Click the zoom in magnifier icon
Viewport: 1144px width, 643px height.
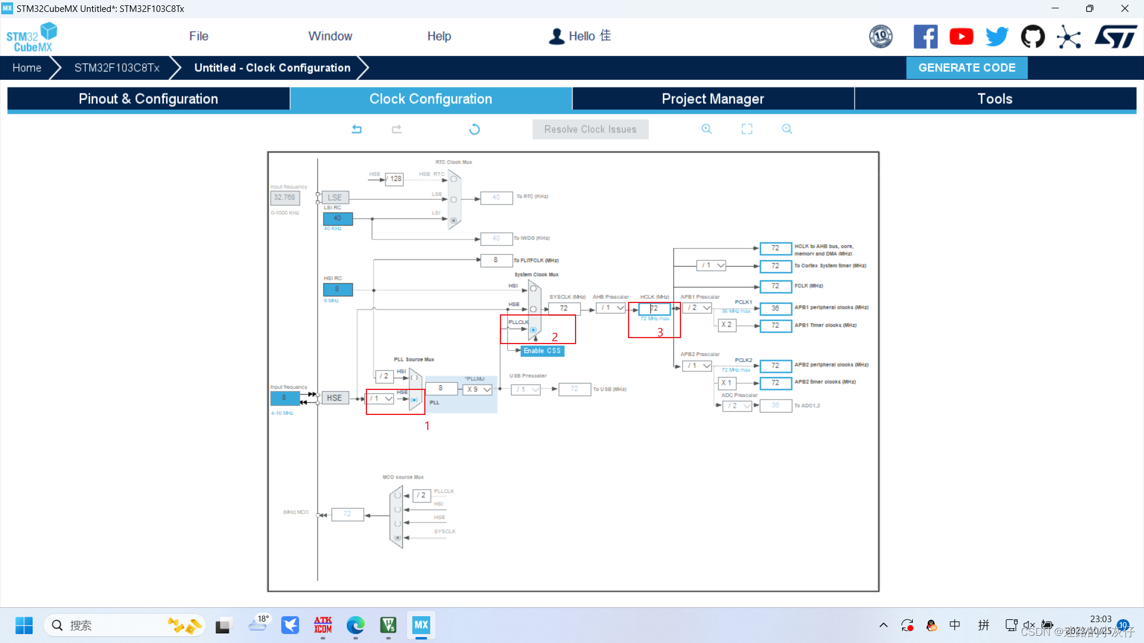[706, 129]
